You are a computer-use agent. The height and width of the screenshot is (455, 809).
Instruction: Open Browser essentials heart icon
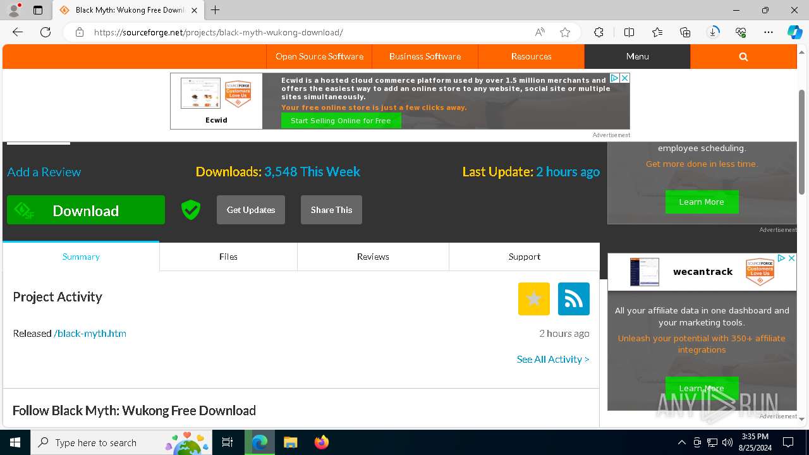click(741, 32)
